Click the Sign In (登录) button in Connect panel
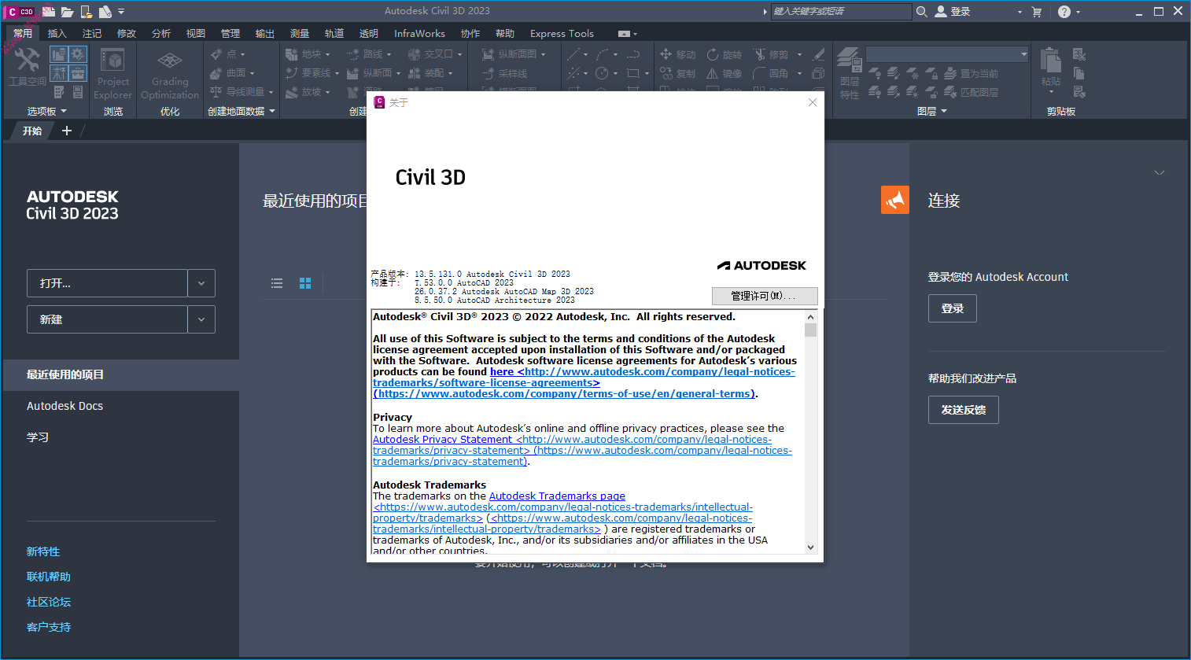Viewport: 1191px width, 660px height. coord(953,308)
